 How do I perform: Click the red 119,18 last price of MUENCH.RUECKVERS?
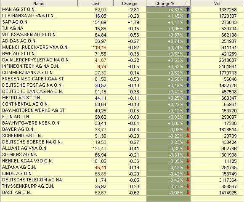(x=99, y=48)
